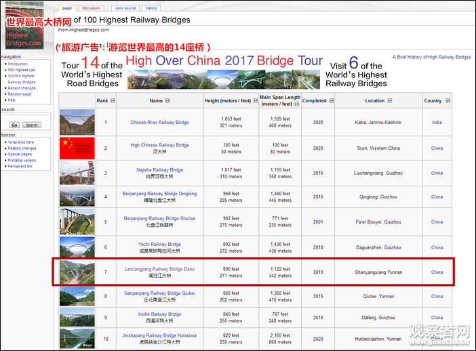Open the page tab

[67, 8]
